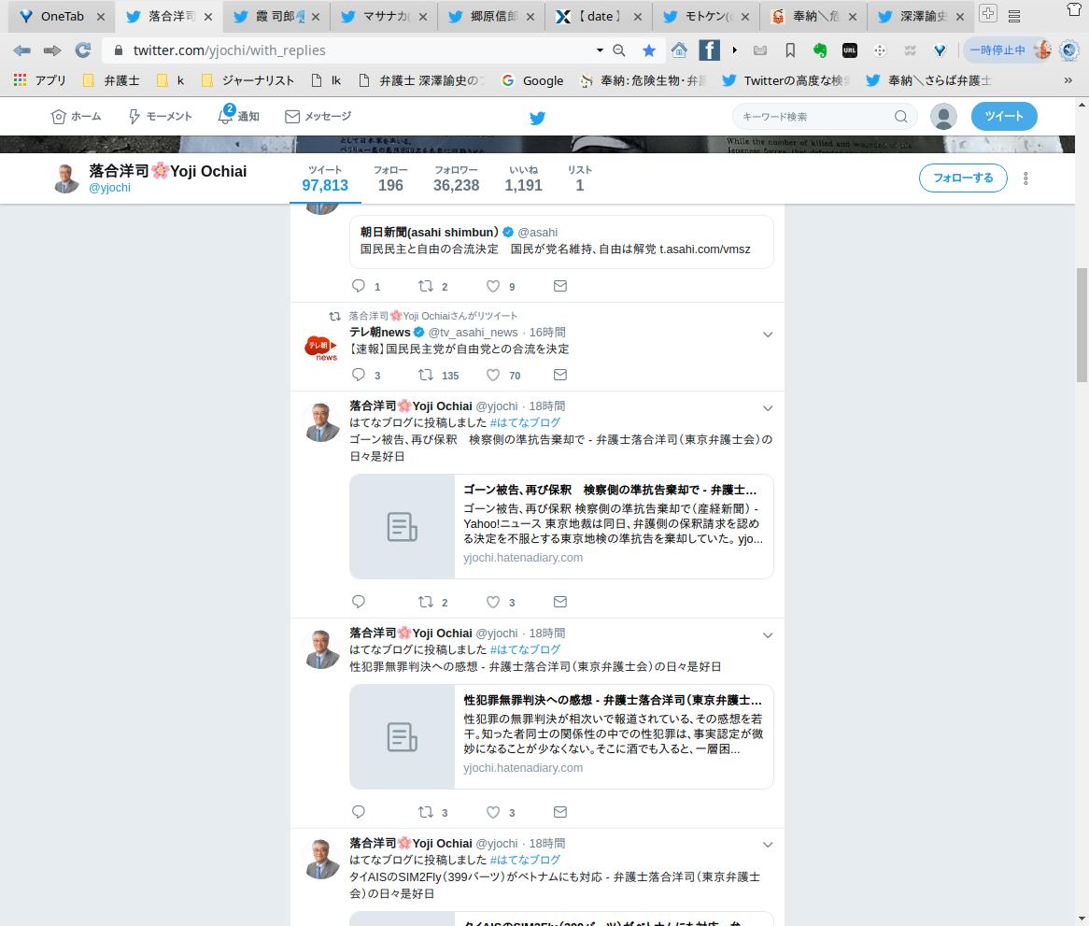Viewport: 1089px width, 926px height.
Task: Open the モーメント nav item
Action: [x=160, y=116]
